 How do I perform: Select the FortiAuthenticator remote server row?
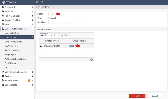coord(66,46)
